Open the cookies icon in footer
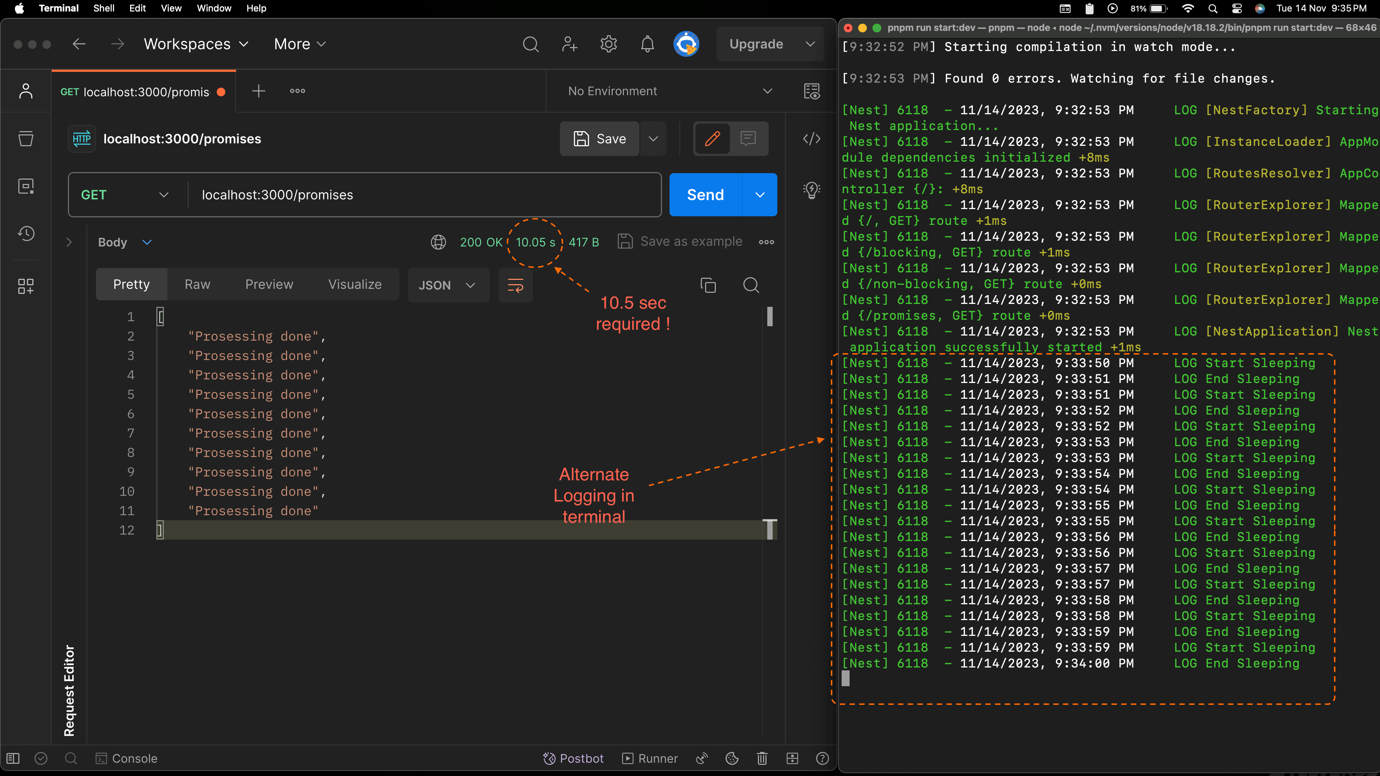The width and height of the screenshot is (1380, 776). coord(732,758)
